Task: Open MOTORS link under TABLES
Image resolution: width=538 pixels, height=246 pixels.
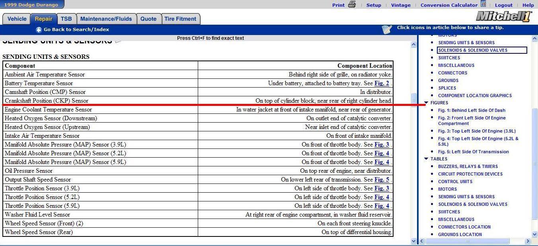Action: pos(447,189)
